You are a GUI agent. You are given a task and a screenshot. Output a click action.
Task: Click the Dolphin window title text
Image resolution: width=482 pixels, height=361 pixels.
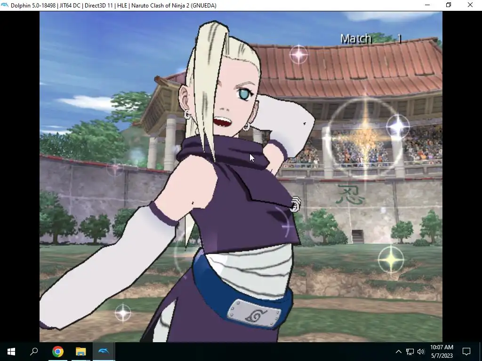pyautogui.click(x=113, y=6)
